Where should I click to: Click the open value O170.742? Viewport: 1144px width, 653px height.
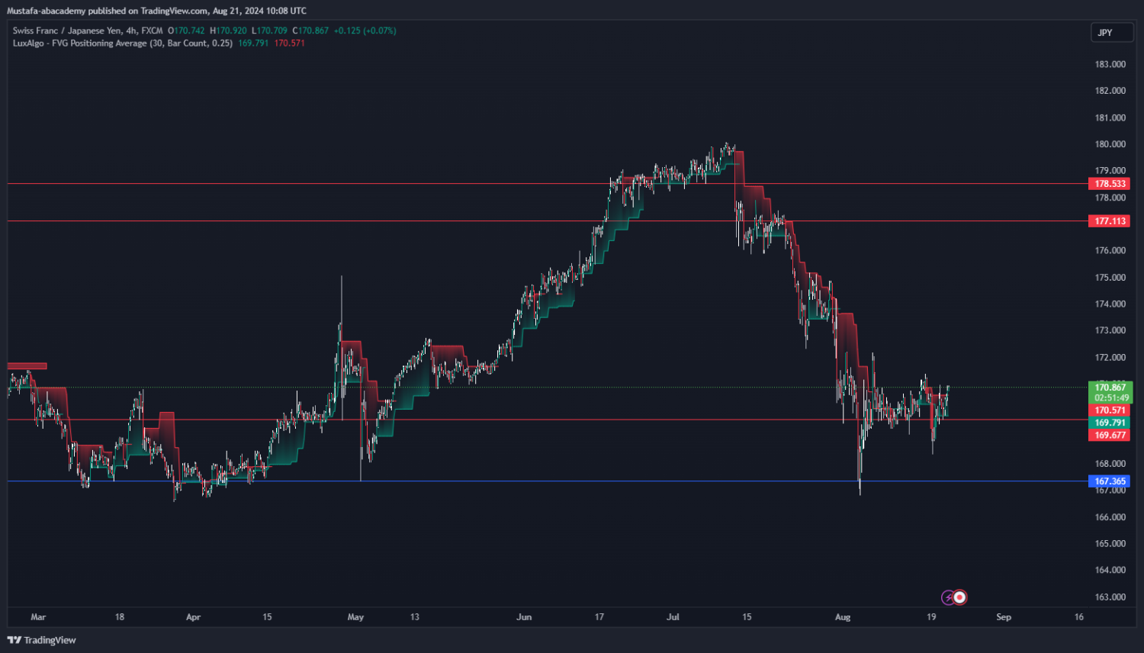pos(186,31)
